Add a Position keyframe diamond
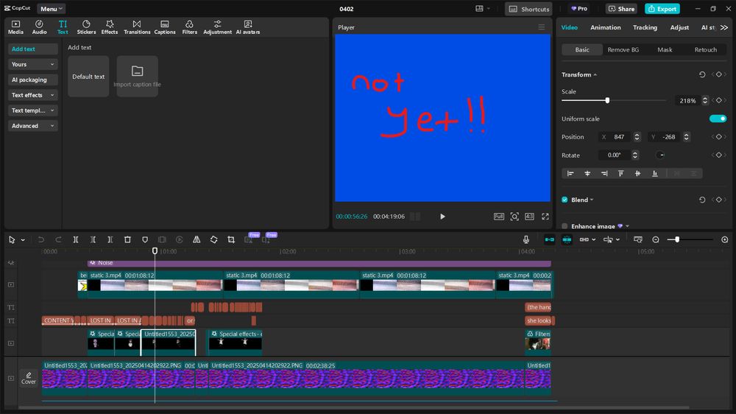Image resolution: width=736 pixels, height=414 pixels. pyautogui.click(x=718, y=137)
